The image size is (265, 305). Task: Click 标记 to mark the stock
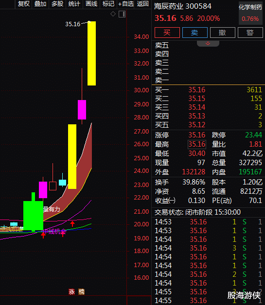(x=108, y=4)
